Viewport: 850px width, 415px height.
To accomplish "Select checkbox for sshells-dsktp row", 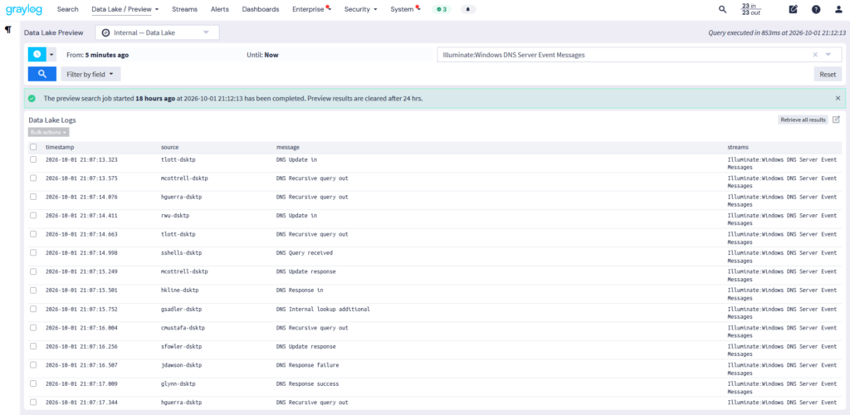I will pos(33,252).
